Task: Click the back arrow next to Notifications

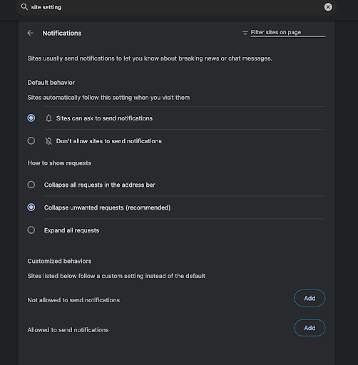Action: 31,33
